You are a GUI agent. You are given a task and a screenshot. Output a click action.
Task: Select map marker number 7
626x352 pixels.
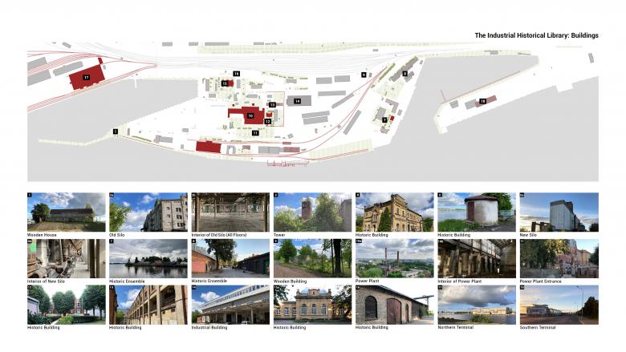(x=384, y=120)
